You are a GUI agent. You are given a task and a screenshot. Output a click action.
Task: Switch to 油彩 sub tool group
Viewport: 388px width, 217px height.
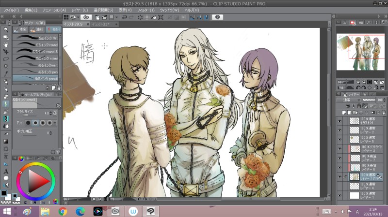[x=37, y=29]
